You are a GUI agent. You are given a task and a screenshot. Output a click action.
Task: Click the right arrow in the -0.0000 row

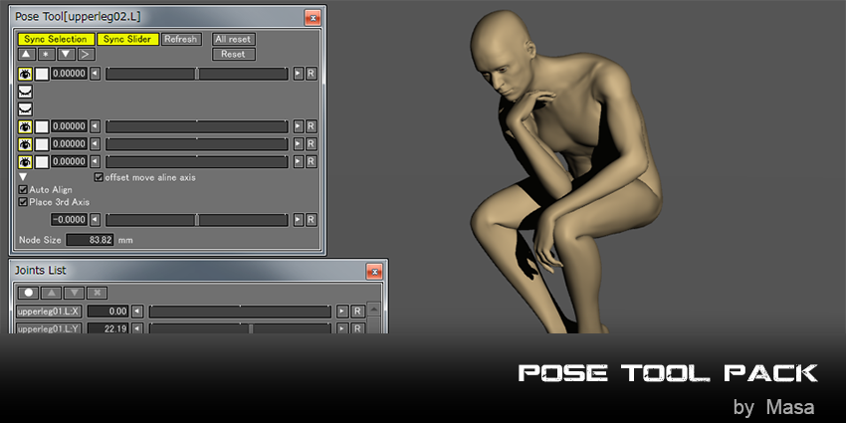[299, 220]
